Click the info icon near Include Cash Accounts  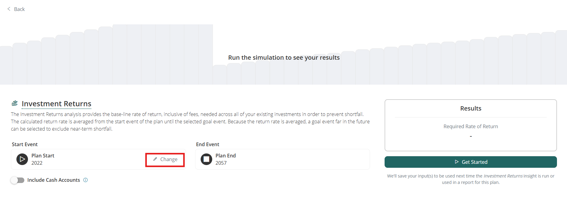85,180
